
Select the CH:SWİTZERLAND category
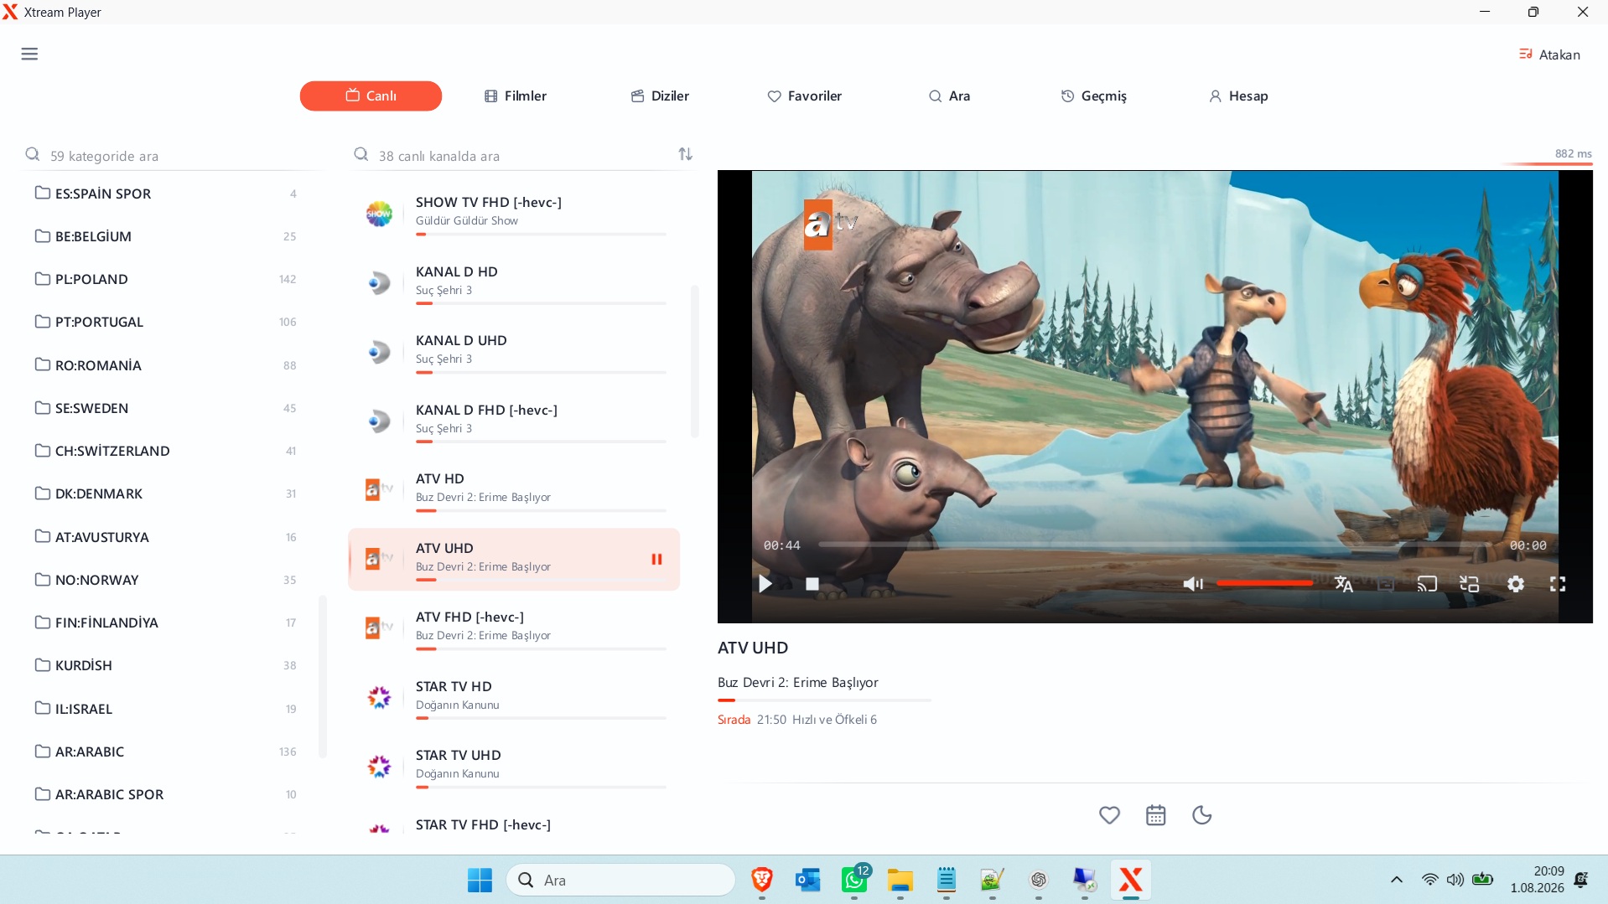pos(166,451)
